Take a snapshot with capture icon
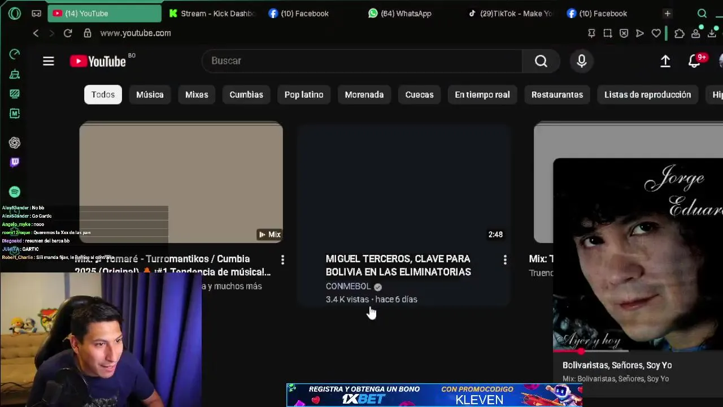 point(608,33)
